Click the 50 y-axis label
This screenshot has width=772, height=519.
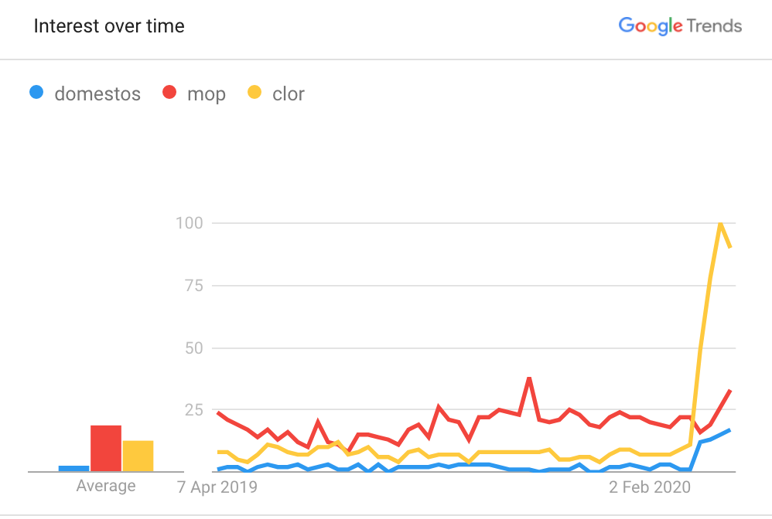[x=194, y=348]
